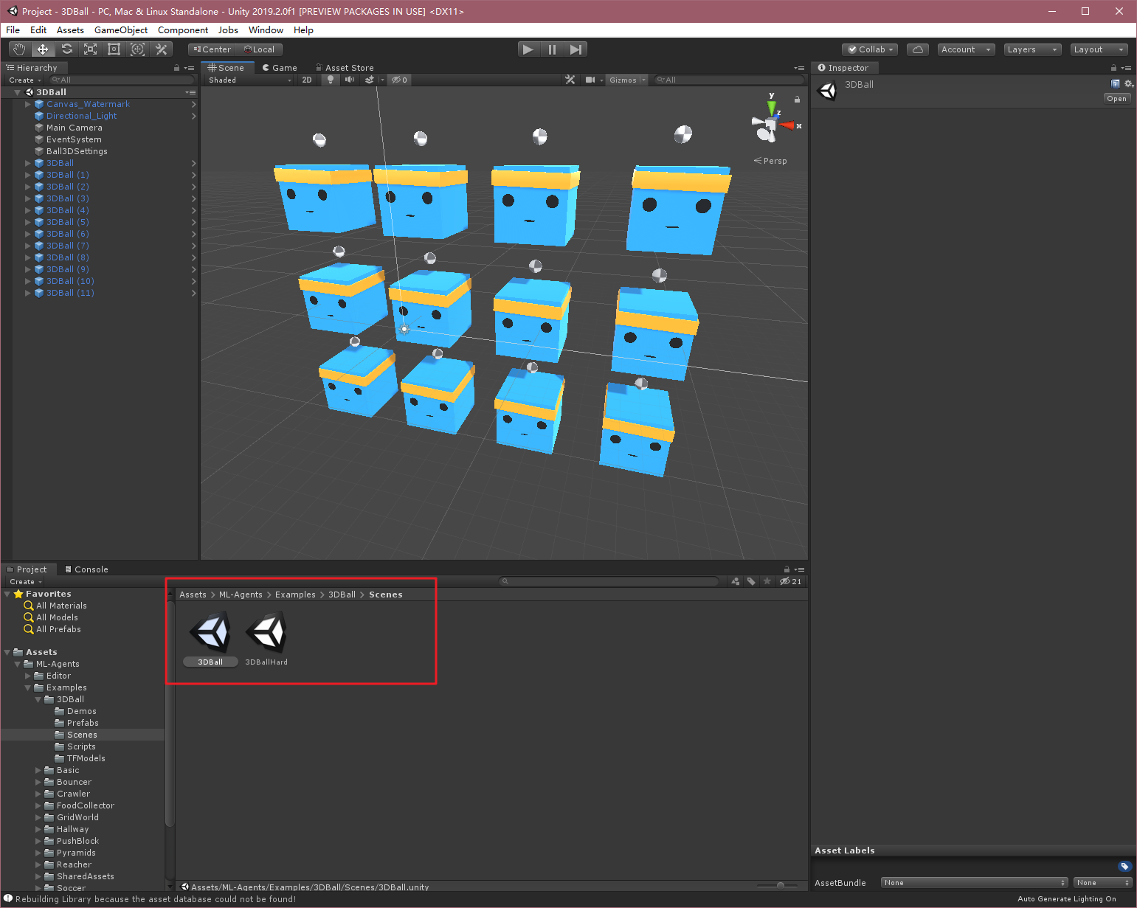Pause the editor playback

click(552, 49)
